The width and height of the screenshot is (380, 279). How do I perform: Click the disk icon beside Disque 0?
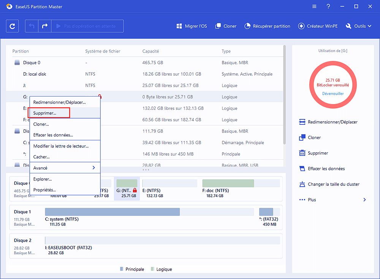coord(17,63)
